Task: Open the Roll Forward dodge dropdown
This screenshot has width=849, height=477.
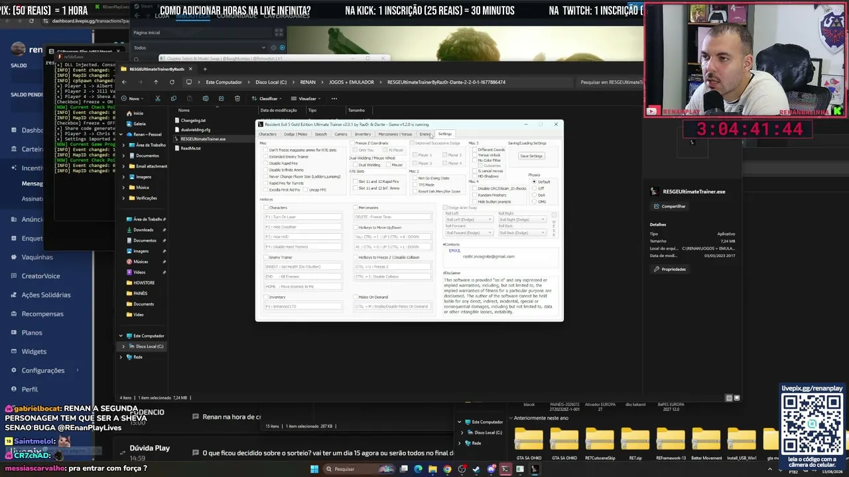Action: (470, 233)
